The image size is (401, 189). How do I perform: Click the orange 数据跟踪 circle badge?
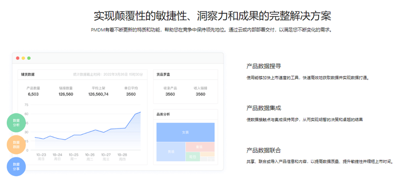[16, 144]
